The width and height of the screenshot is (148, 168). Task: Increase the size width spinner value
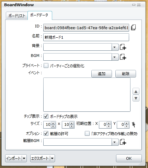[53, 123]
